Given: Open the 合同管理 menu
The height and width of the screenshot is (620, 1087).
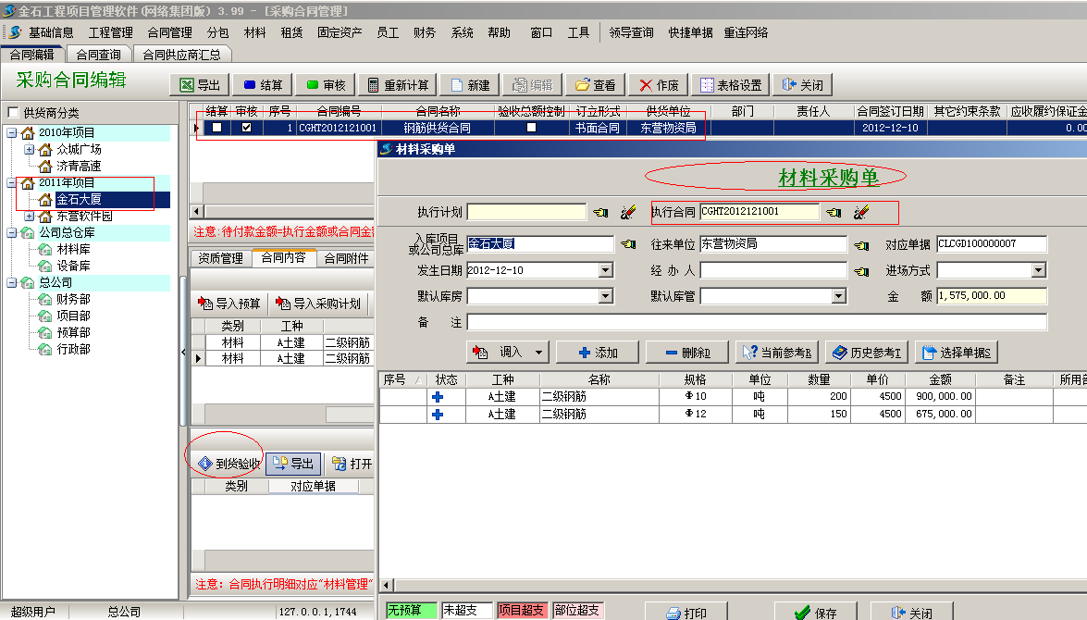Looking at the screenshot, I should click(170, 32).
